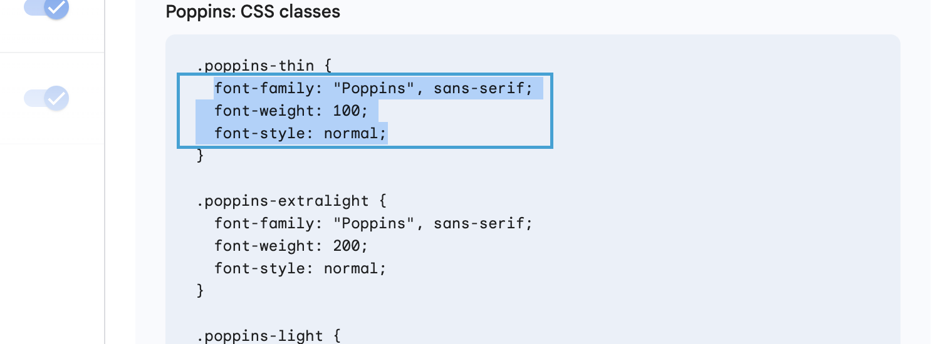Click the font-weight: 200 line
This screenshot has height=344, width=945.
pos(291,246)
